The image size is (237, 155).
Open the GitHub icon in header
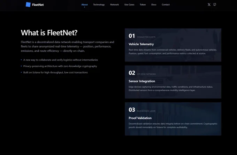[x=215, y=5]
